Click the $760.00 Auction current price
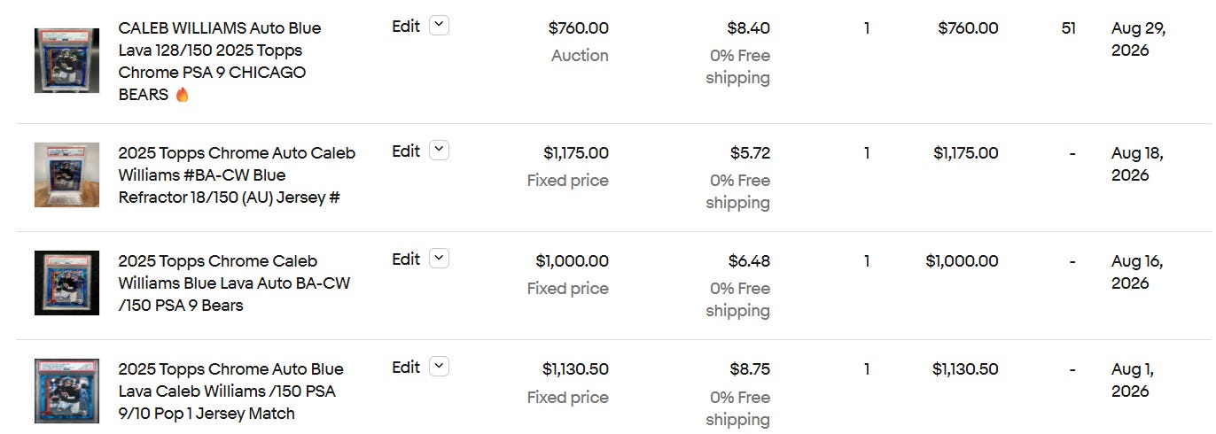This screenshot has width=1216, height=434. (x=579, y=28)
